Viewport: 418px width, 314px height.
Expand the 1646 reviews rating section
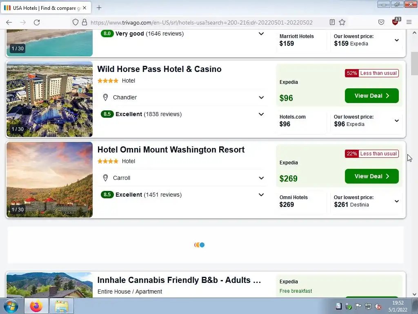(x=261, y=34)
